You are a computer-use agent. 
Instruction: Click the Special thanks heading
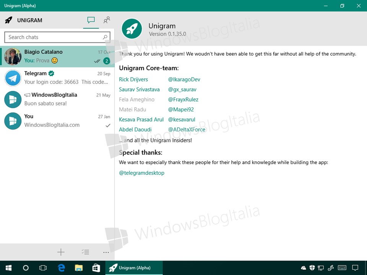pyautogui.click(x=141, y=152)
